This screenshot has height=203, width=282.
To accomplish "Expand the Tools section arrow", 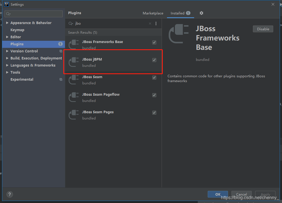I will (7, 72).
